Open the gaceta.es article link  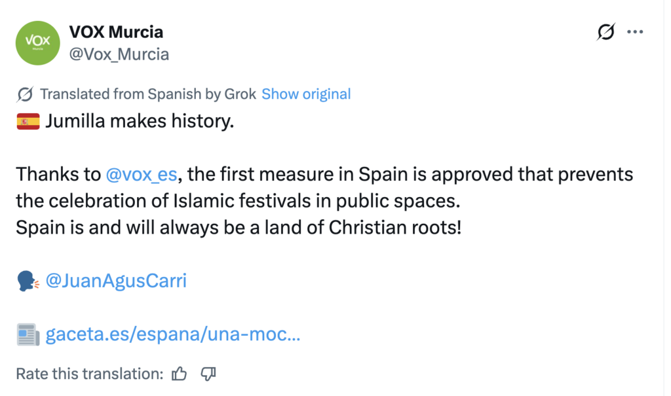(173, 335)
